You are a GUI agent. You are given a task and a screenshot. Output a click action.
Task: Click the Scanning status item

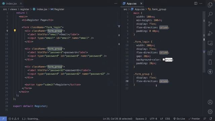click(31, 119)
